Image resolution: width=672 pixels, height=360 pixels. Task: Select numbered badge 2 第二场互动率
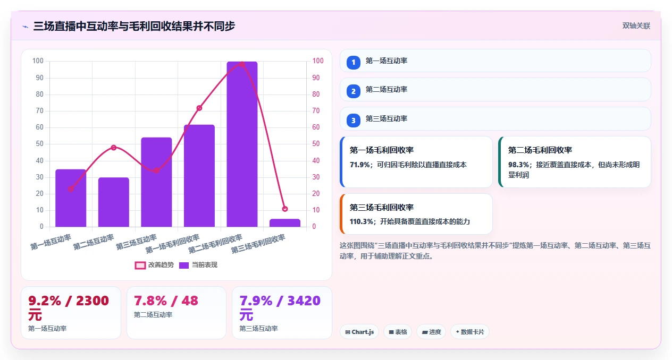[x=353, y=90]
